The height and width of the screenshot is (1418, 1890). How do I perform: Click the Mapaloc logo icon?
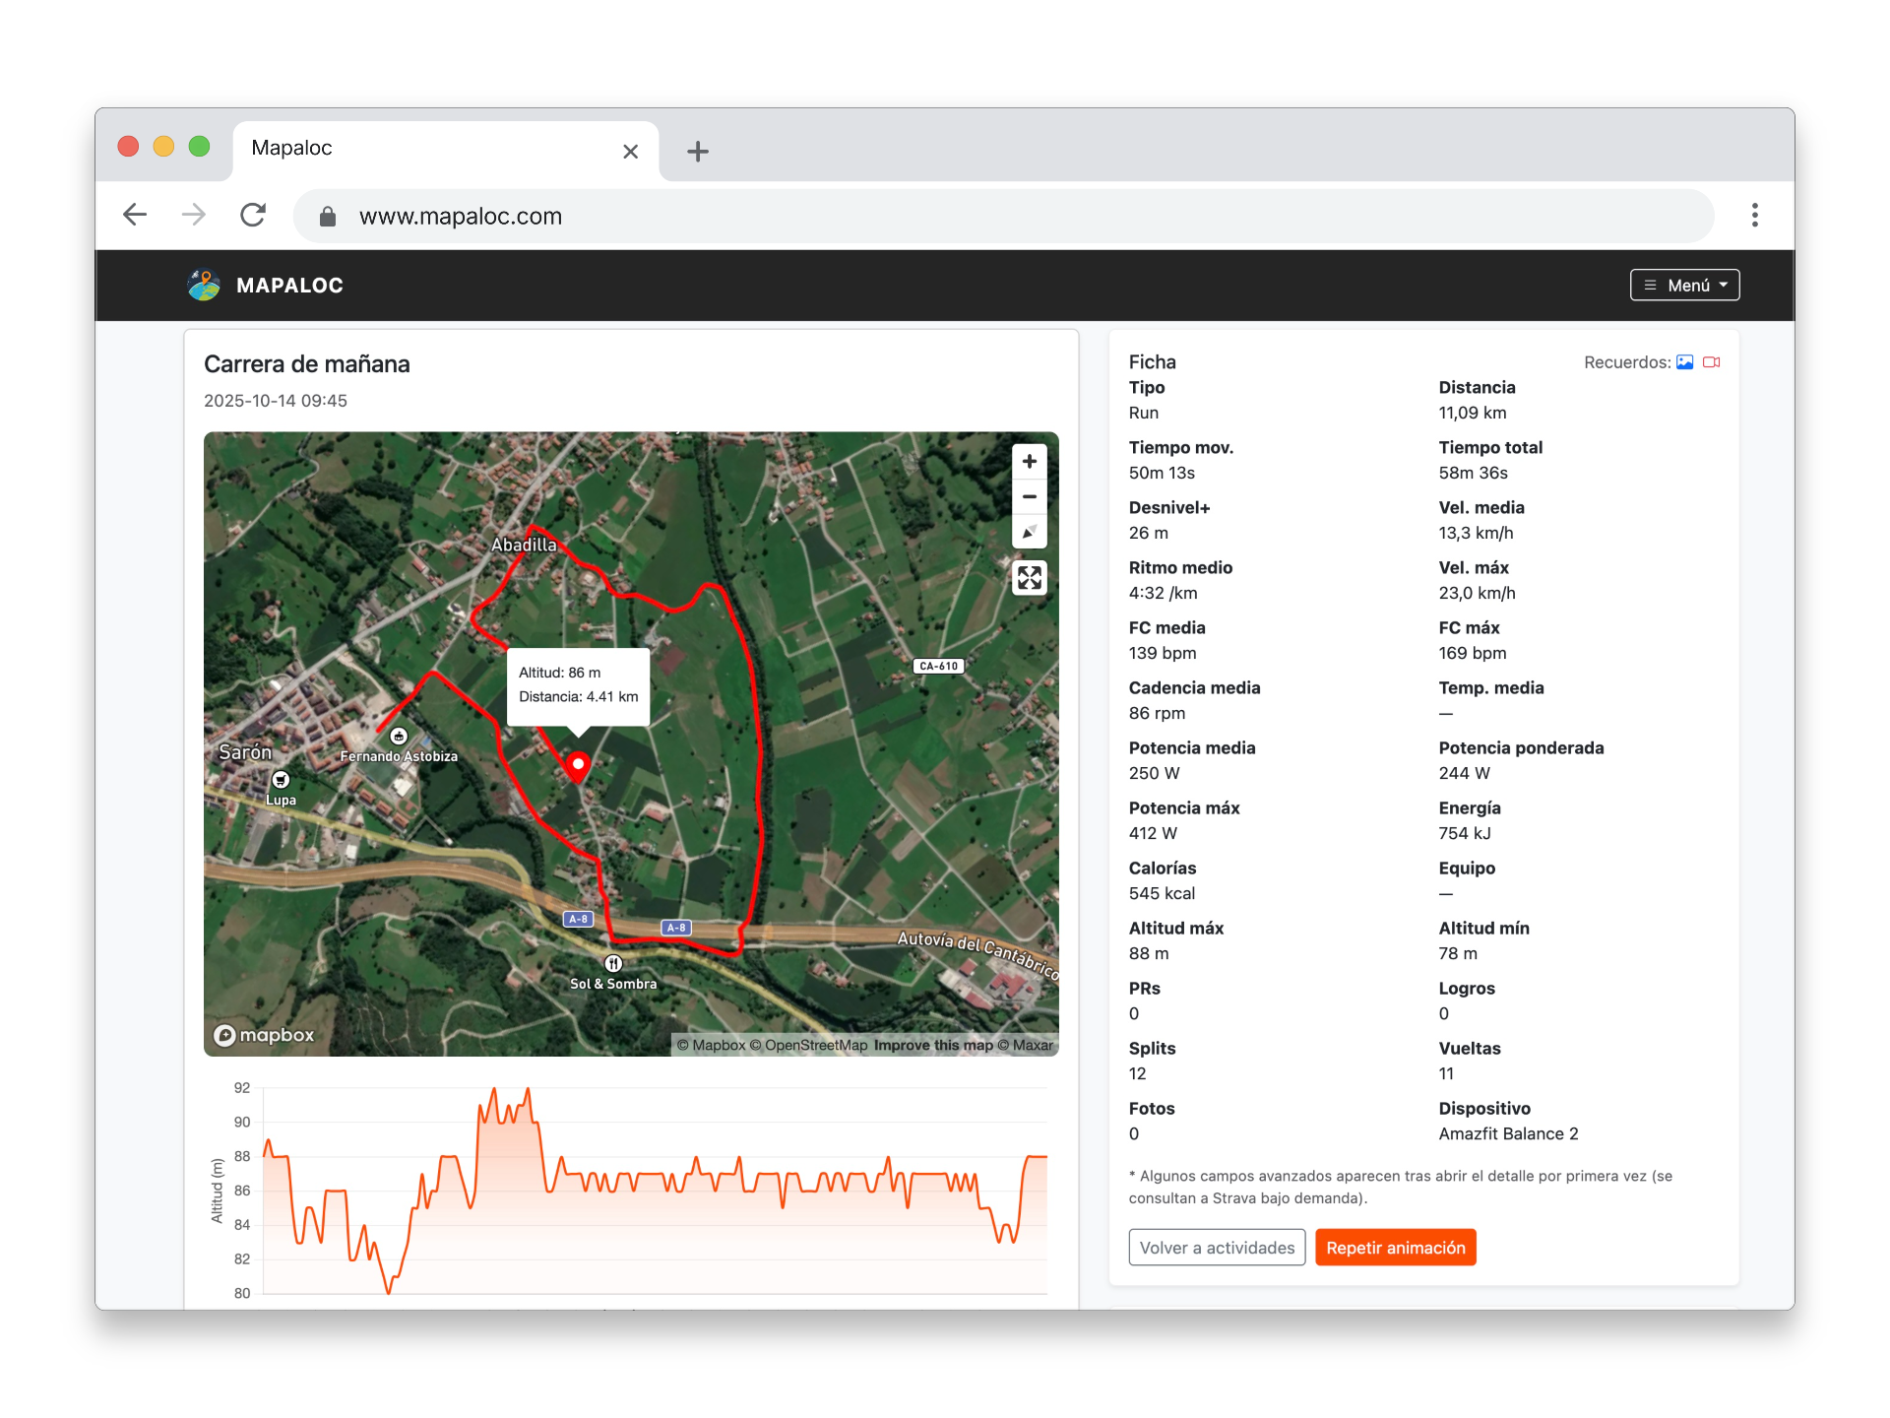point(204,286)
